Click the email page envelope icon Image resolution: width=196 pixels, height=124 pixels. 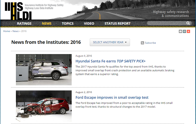click(x=180, y=31)
